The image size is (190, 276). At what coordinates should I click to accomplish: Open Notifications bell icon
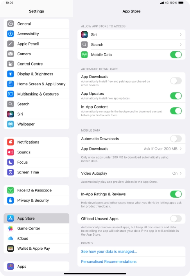(11, 142)
